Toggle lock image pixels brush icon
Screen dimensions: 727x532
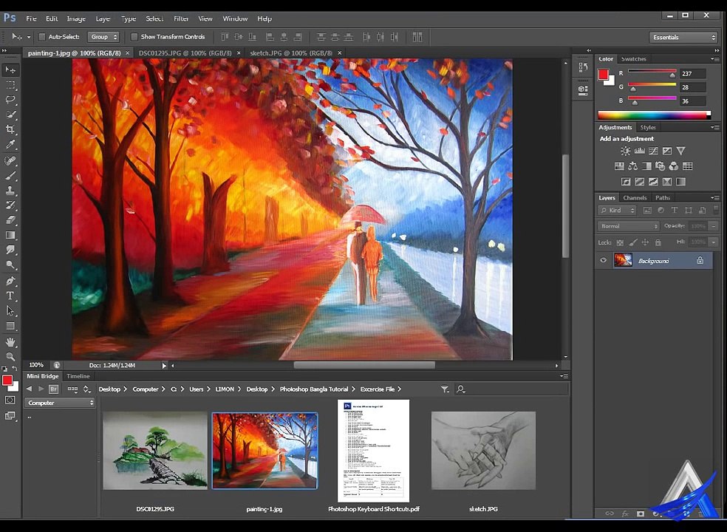[x=632, y=242]
